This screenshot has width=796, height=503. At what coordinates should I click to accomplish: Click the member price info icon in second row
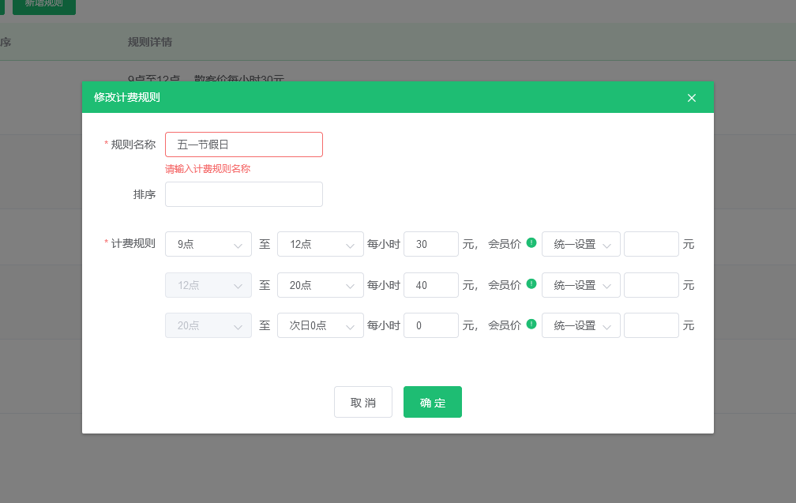pyautogui.click(x=531, y=283)
